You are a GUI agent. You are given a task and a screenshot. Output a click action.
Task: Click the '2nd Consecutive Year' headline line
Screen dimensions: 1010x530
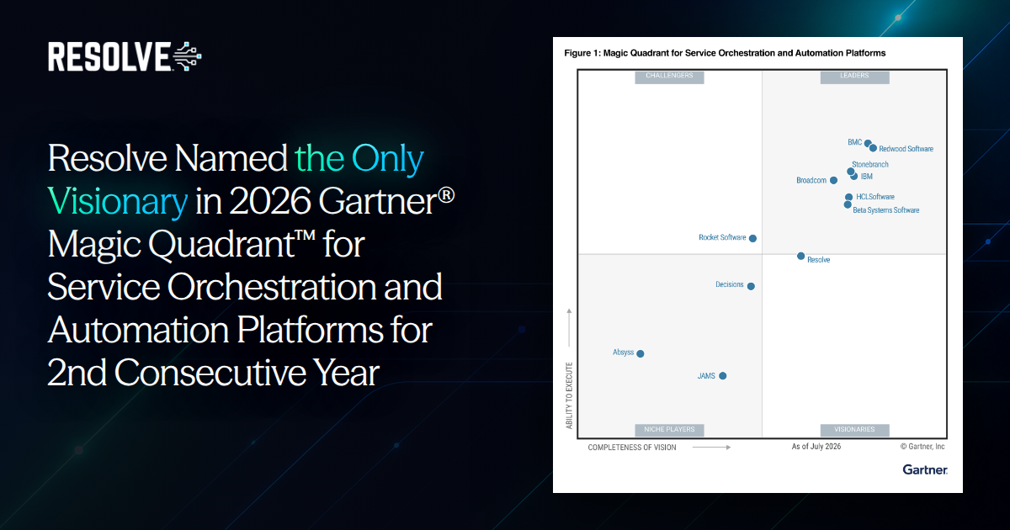pyautogui.click(x=213, y=372)
